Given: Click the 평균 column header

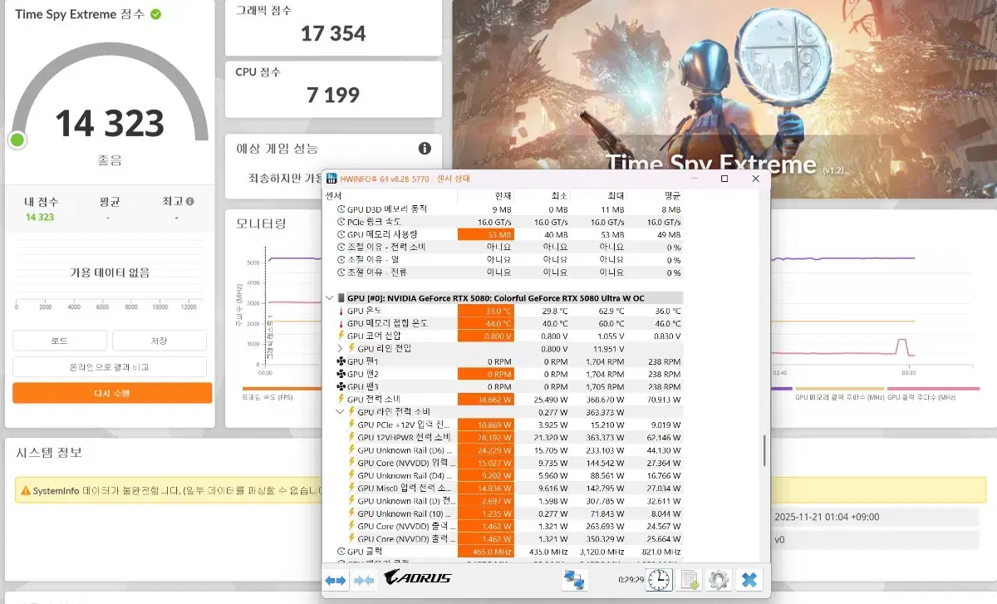Looking at the screenshot, I should 670,196.
